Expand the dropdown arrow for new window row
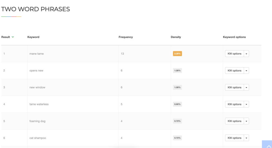The width and height of the screenshot is (272, 148). coord(246,87)
